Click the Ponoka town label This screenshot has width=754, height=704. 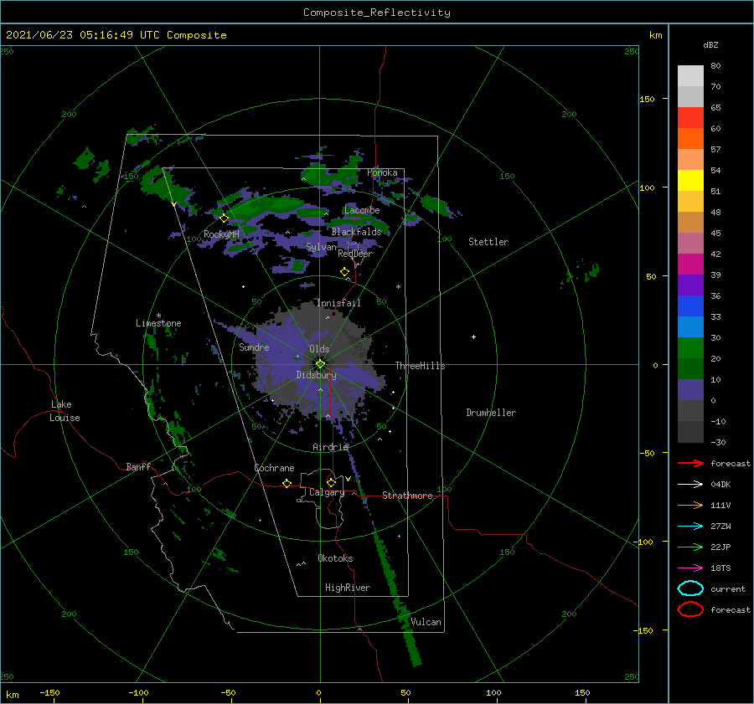point(382,172)
